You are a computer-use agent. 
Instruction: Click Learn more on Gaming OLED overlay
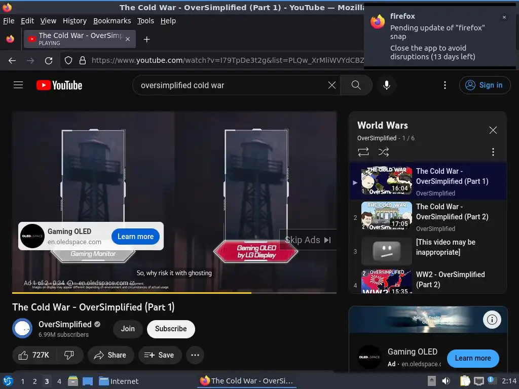coord(135,237)
